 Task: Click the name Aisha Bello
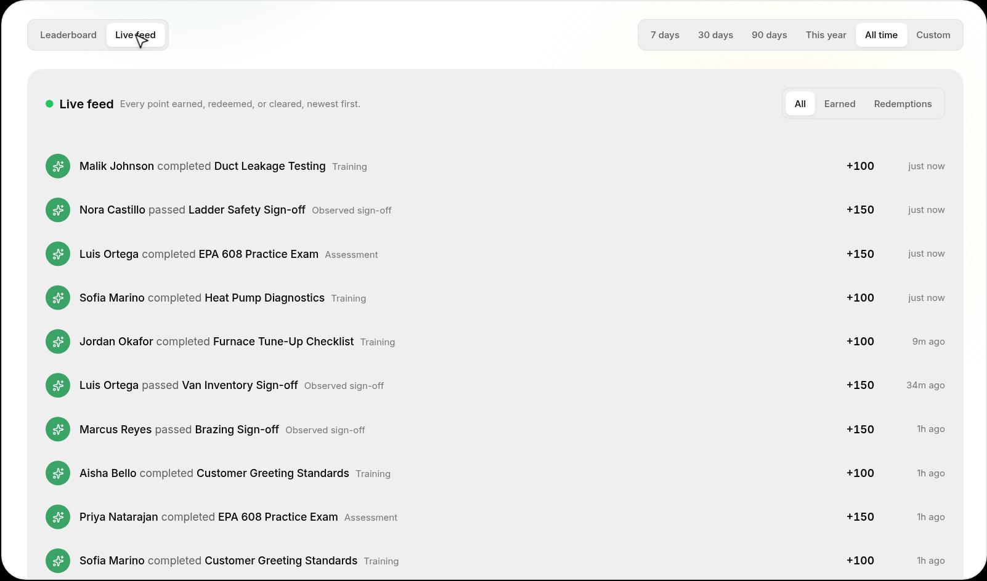coord(108,473)
